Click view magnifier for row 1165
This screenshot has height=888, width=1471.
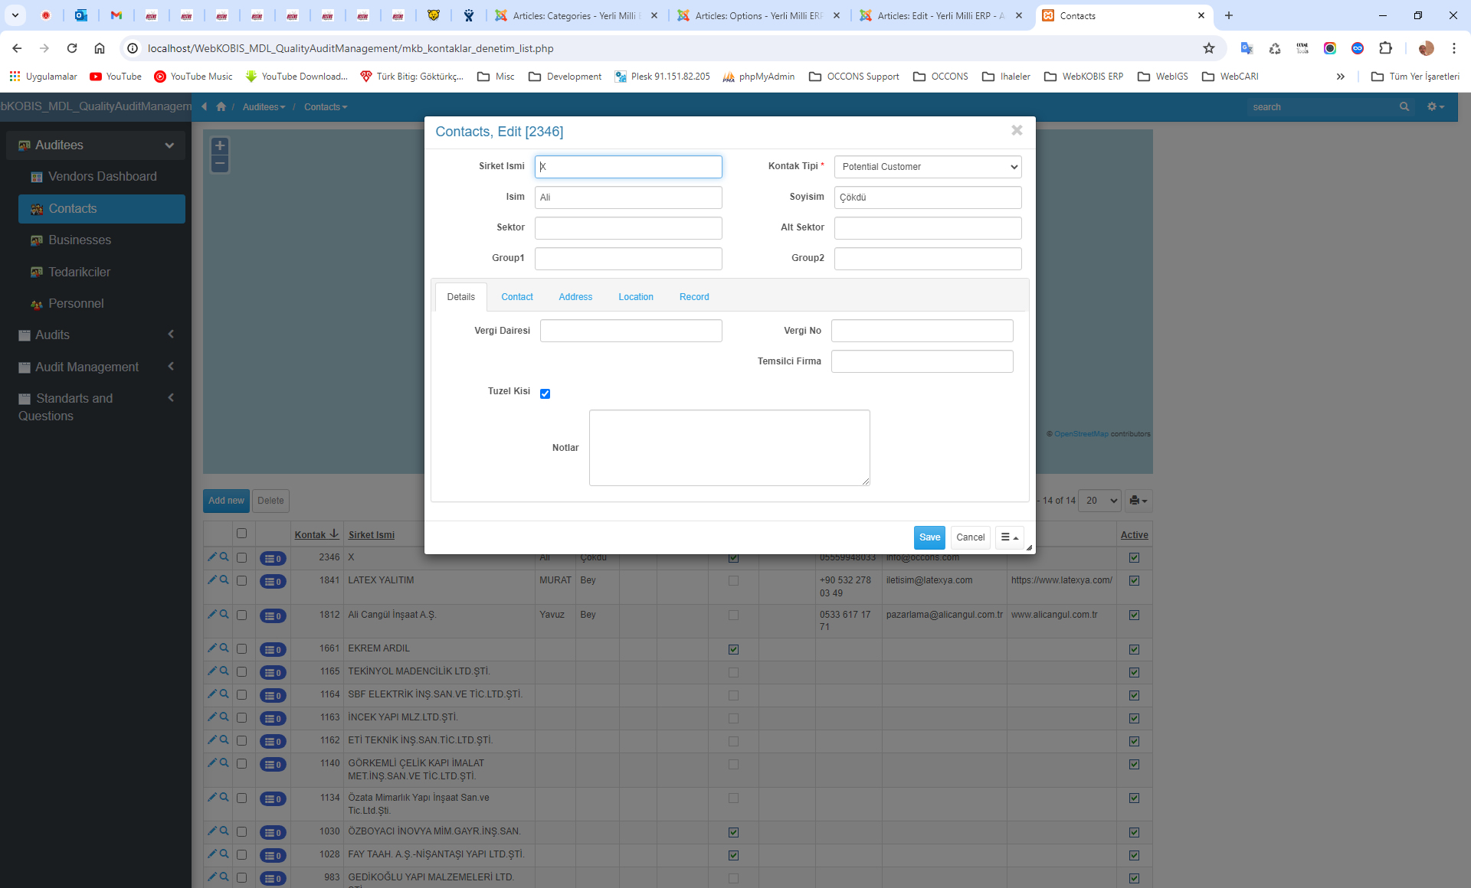pos(224,671)
